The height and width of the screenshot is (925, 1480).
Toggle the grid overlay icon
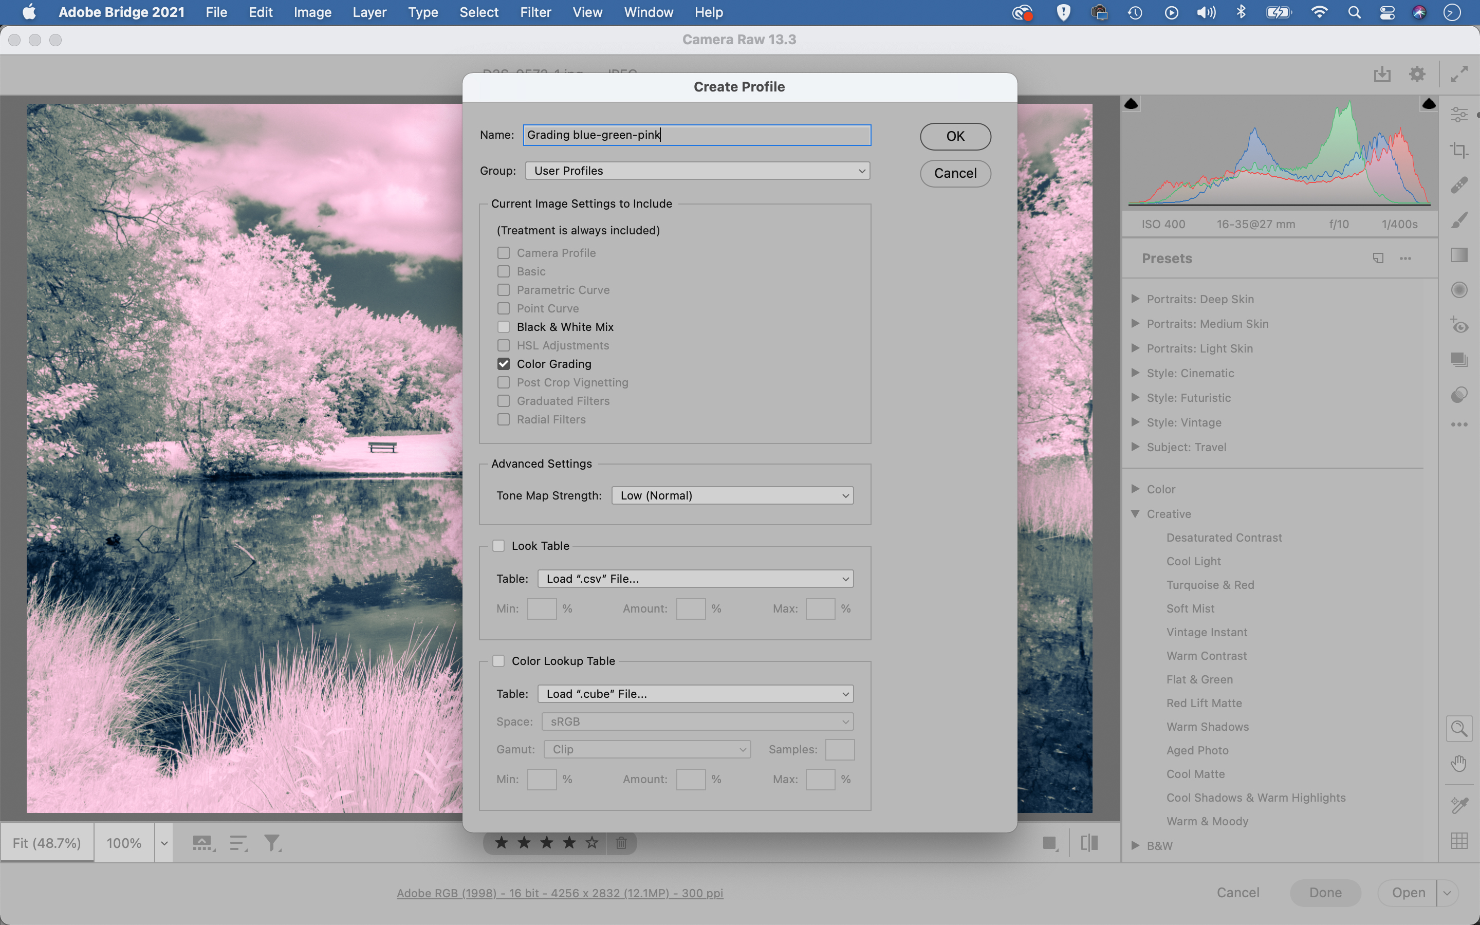pyautogui.click(x=1459, y=841)
